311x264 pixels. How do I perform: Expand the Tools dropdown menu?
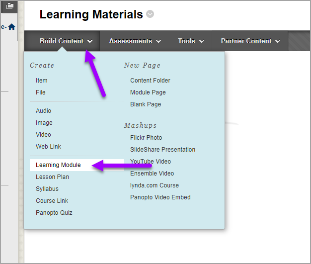pos(191,41)
